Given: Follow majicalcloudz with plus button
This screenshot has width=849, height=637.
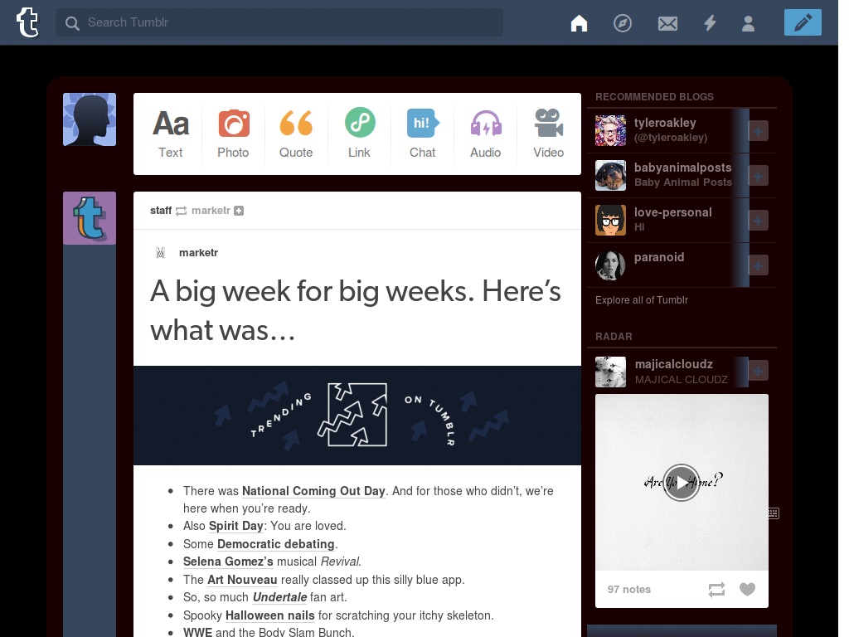Looking at the screenshot, I should click(758, 371).
